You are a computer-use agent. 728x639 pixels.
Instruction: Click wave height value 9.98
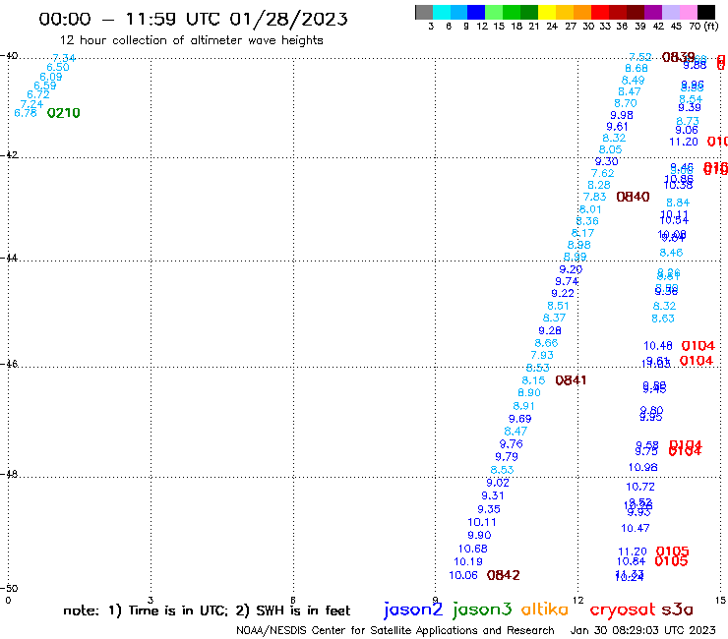pyautogui.click(x=622, y=115)
